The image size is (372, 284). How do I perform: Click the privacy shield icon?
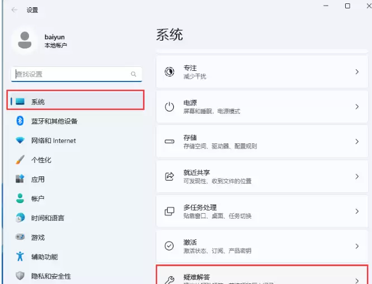pos(20,276)
